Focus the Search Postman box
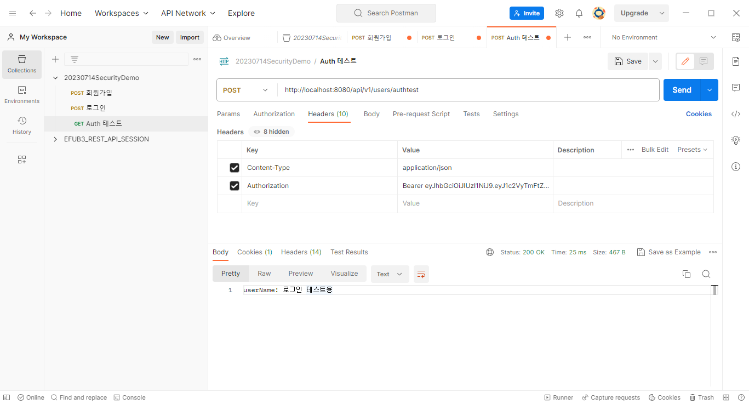This screenshot has height=404, width=749. click(386, 13)
